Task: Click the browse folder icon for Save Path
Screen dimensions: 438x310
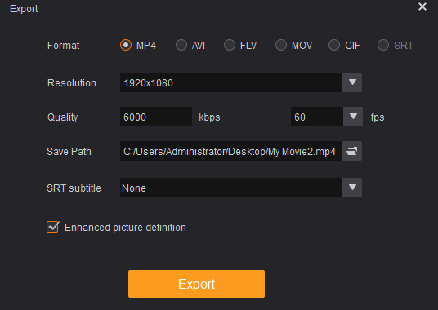Action: 352,151
